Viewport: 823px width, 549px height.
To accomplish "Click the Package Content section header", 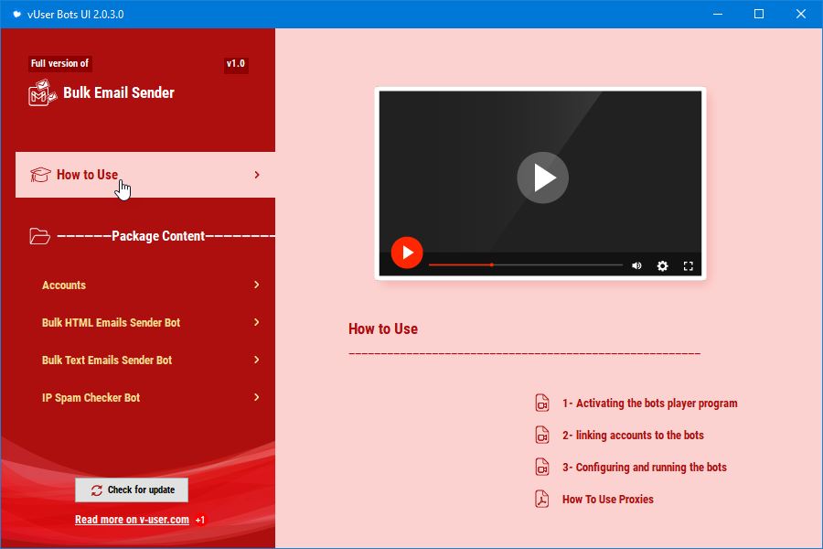I will click(157, 236).
